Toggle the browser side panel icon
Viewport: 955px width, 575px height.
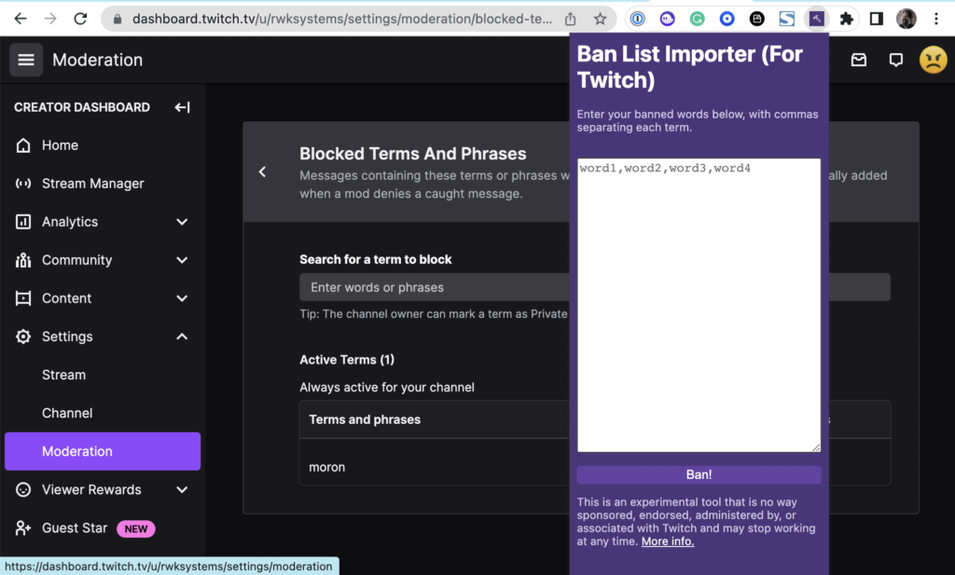point(876,19)
